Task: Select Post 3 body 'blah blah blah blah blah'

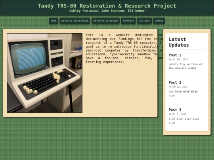Action: point(184,121)
